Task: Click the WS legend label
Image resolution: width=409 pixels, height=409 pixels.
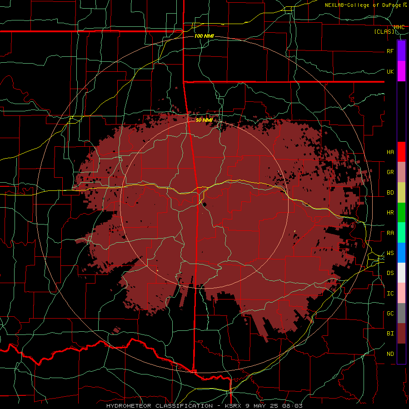Action: point(390,253)
